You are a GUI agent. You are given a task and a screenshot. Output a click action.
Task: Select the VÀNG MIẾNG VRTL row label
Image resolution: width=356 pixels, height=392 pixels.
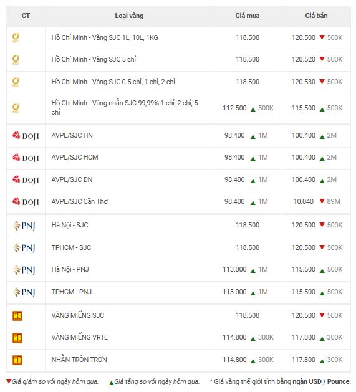coord(80,337)
